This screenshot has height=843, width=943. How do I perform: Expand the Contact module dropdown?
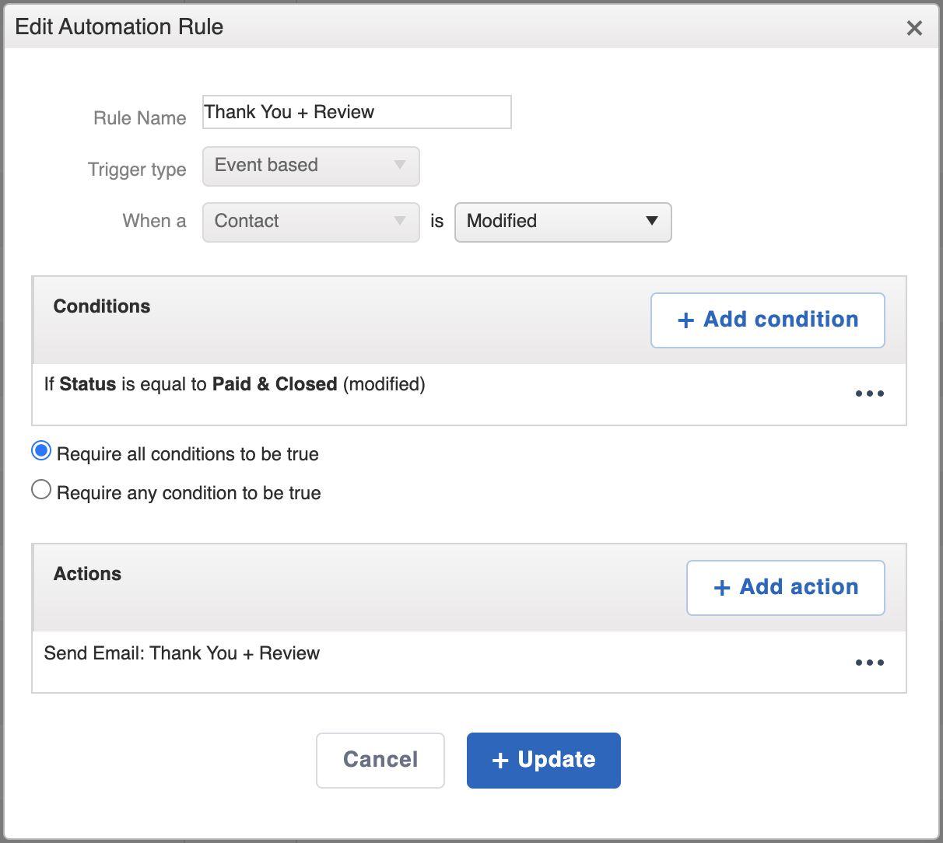pyautogui.click(x=310, y=222)
